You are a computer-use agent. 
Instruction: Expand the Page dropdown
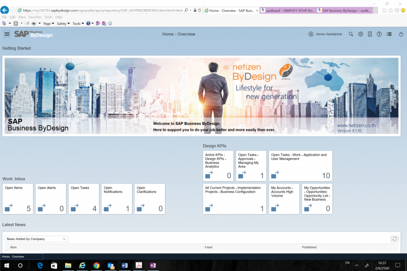point(49,23)
